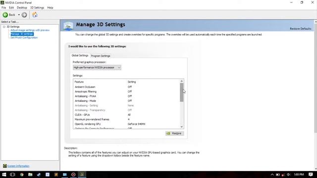Open Chrome from the taskbar
Image resolution: width=317 pixels, height=178 pixels.
click(x=22, y=175)
